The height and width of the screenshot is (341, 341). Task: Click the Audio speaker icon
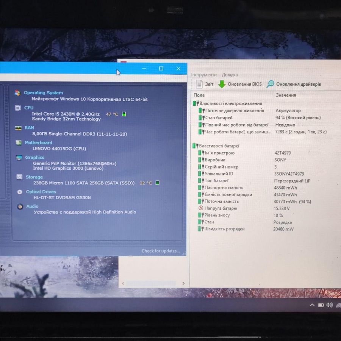[20, 206]
